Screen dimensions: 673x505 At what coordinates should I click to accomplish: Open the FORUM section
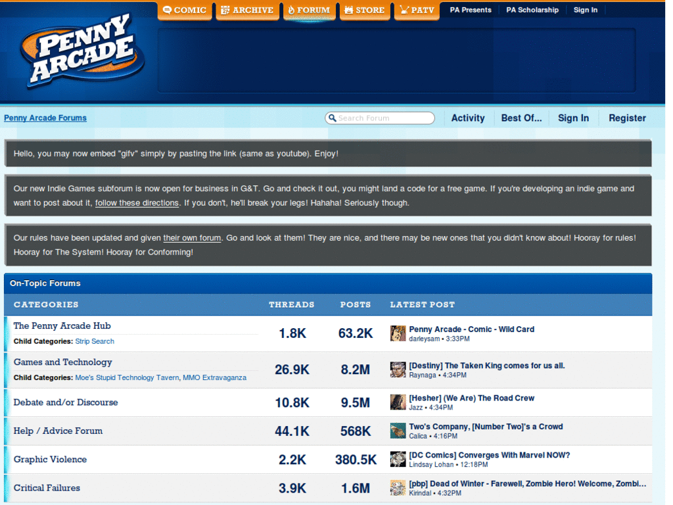click(309, 10)
